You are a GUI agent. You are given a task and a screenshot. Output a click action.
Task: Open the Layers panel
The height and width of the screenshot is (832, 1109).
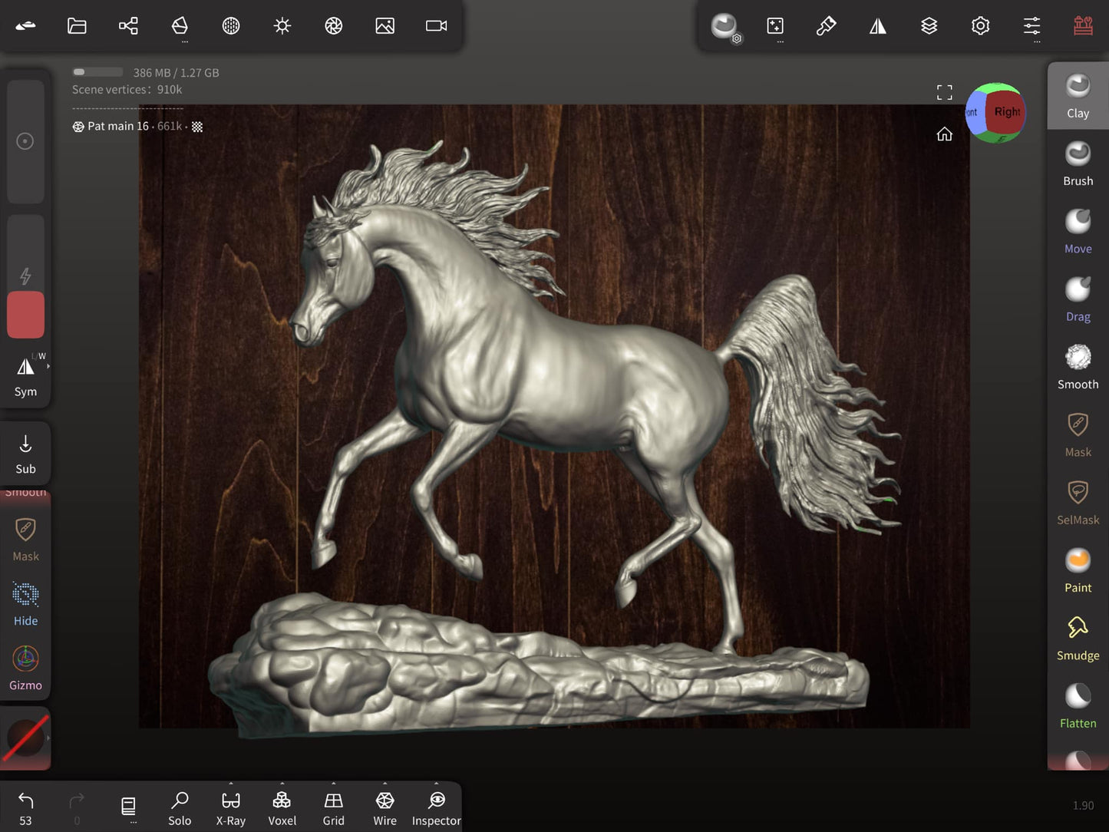(929, 25)
